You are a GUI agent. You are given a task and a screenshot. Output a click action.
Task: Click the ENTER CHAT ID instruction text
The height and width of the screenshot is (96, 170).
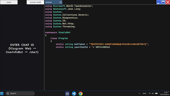click(x=22, y=49)
